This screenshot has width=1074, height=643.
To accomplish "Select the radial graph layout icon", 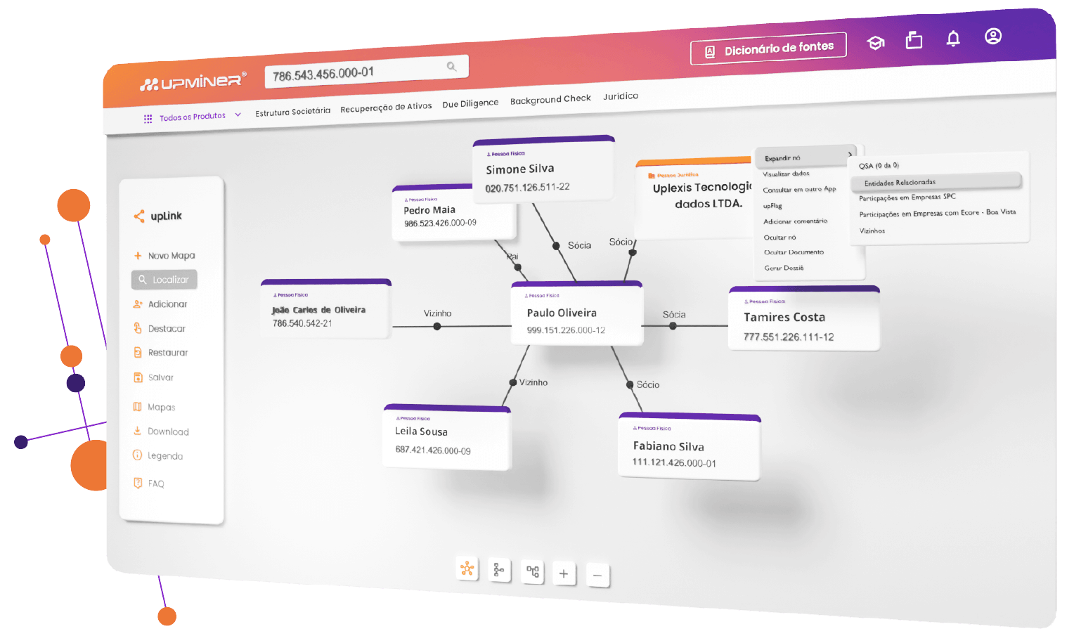I will point(467,568).
